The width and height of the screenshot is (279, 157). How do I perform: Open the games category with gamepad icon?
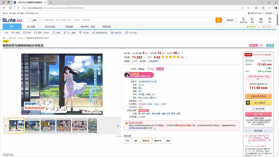tap(16, 33)
